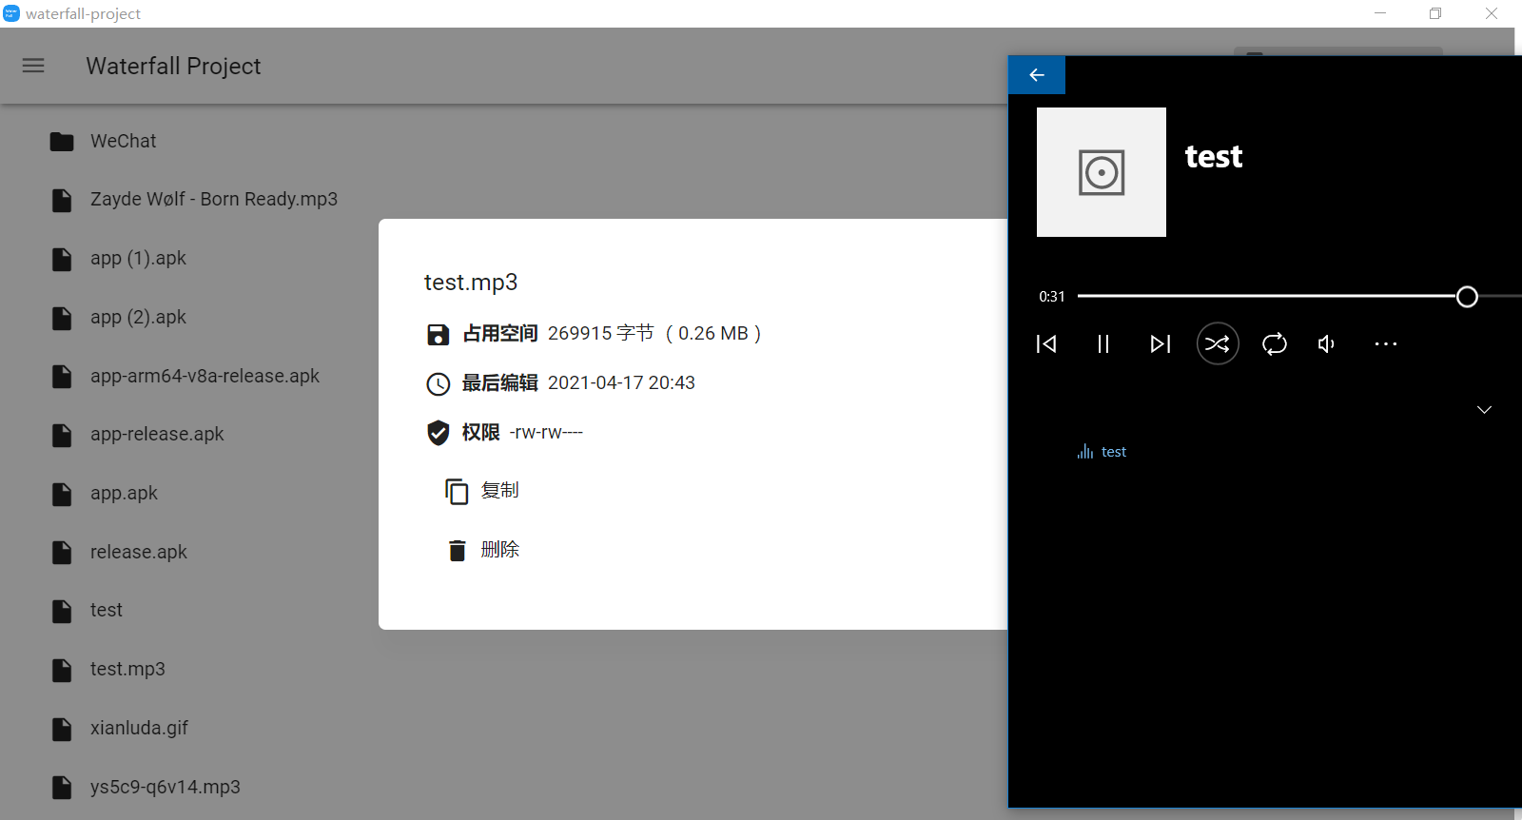Click file icon next to app (1).apk
1522x820 pixels.
tap(62, 260)
